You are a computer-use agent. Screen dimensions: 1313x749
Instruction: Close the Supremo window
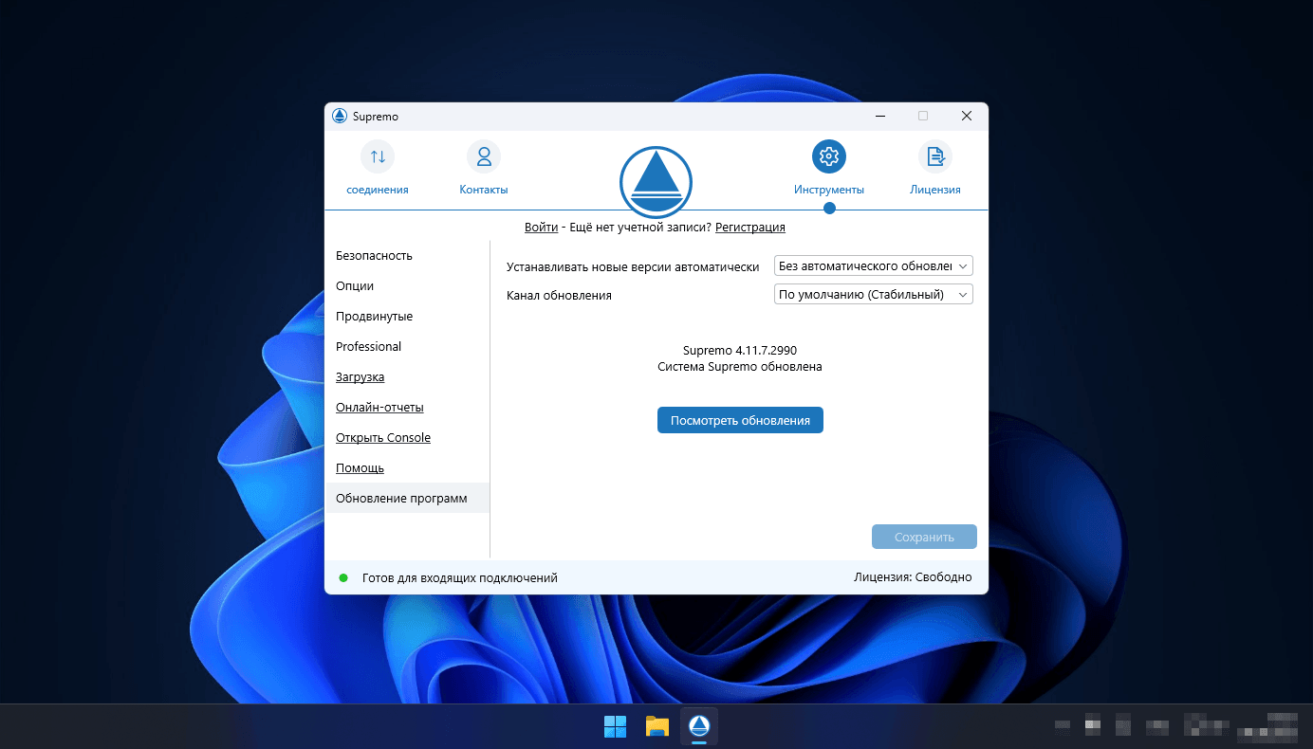[967, 116]
